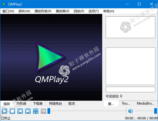Open the 播放列表(P) menu
Image resolution: width=158 pixels, height=121 pixels.
click(x=43, y=11)
